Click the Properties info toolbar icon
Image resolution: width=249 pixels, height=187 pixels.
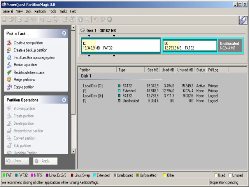[x=81, y=19]
